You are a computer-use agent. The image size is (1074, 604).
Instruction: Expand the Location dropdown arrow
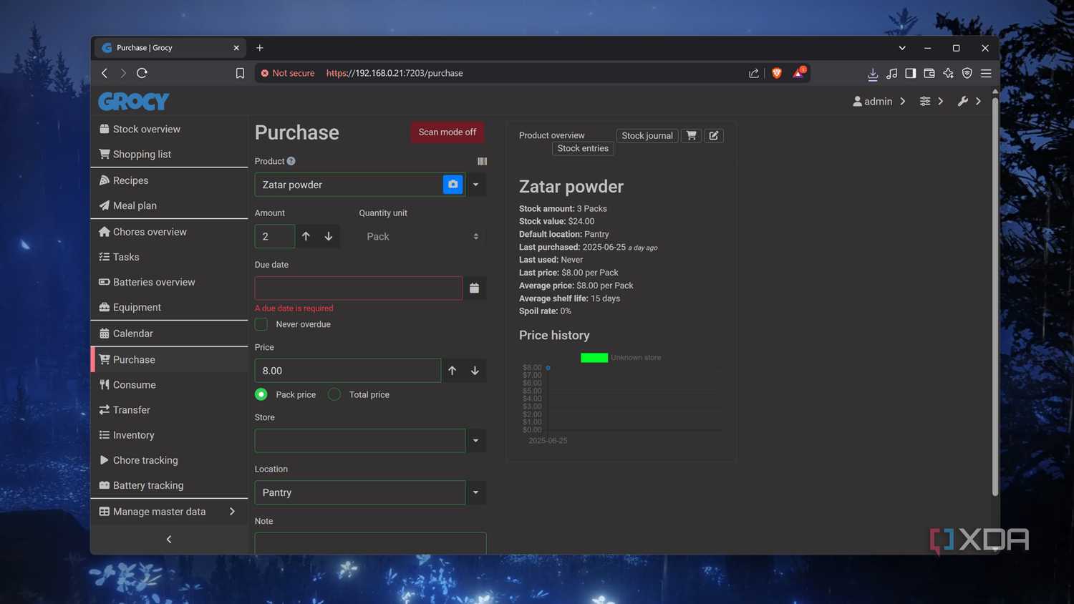[x=475, y=492]
